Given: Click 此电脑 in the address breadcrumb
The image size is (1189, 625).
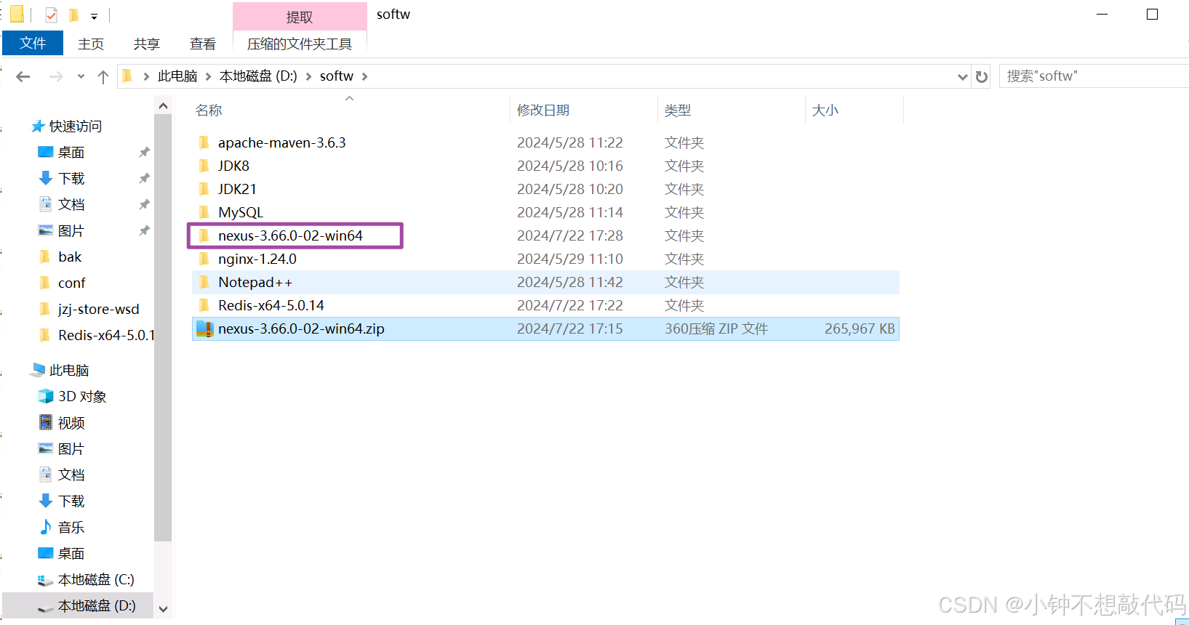Looking at the screenshot, I should point(177,76).
